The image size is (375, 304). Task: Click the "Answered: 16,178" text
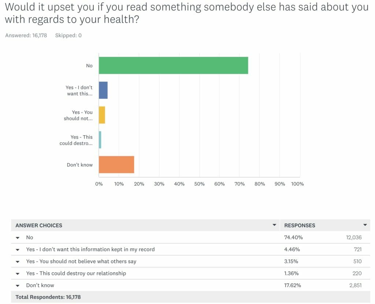click(x=26, y=35)
